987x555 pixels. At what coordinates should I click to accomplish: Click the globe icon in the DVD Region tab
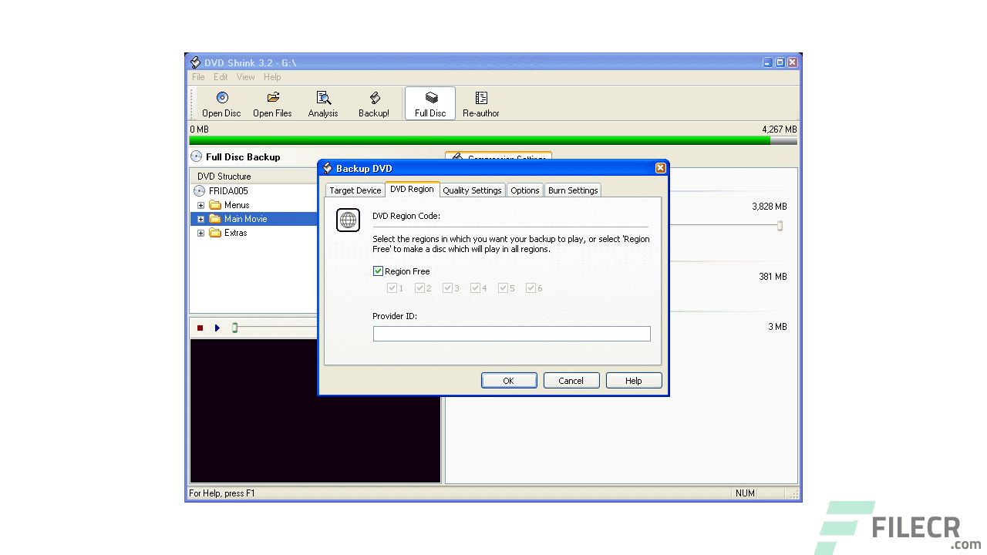348,220
